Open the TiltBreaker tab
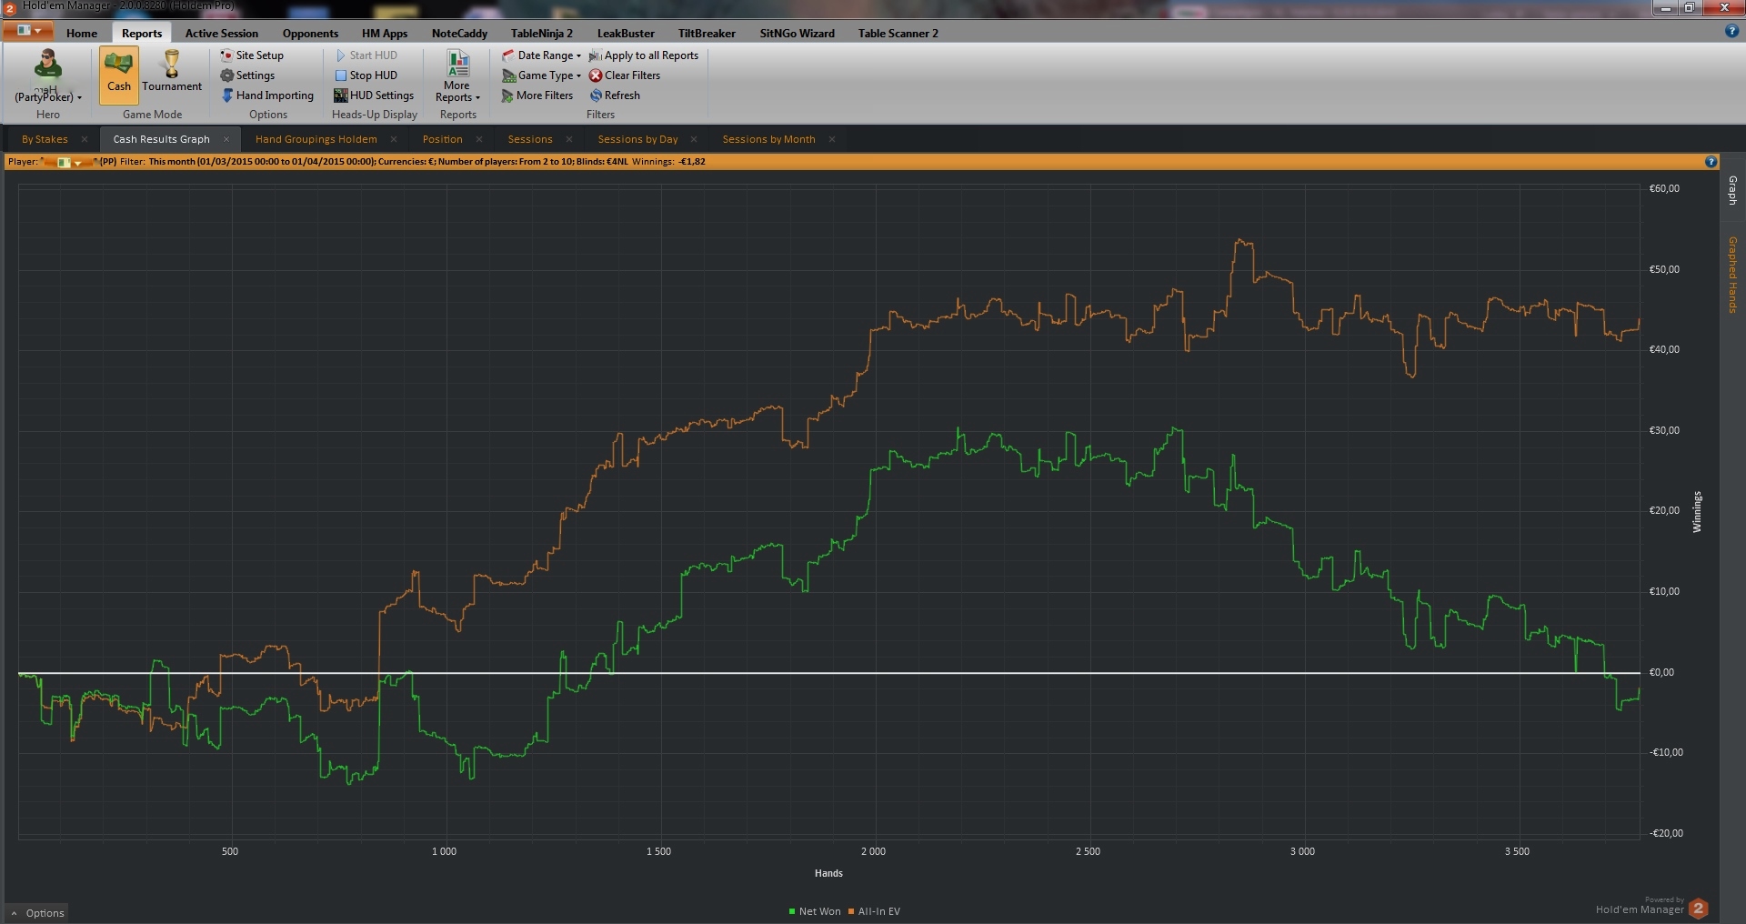1746x924 pixels. pyautogui.click(x=707, y=34)
